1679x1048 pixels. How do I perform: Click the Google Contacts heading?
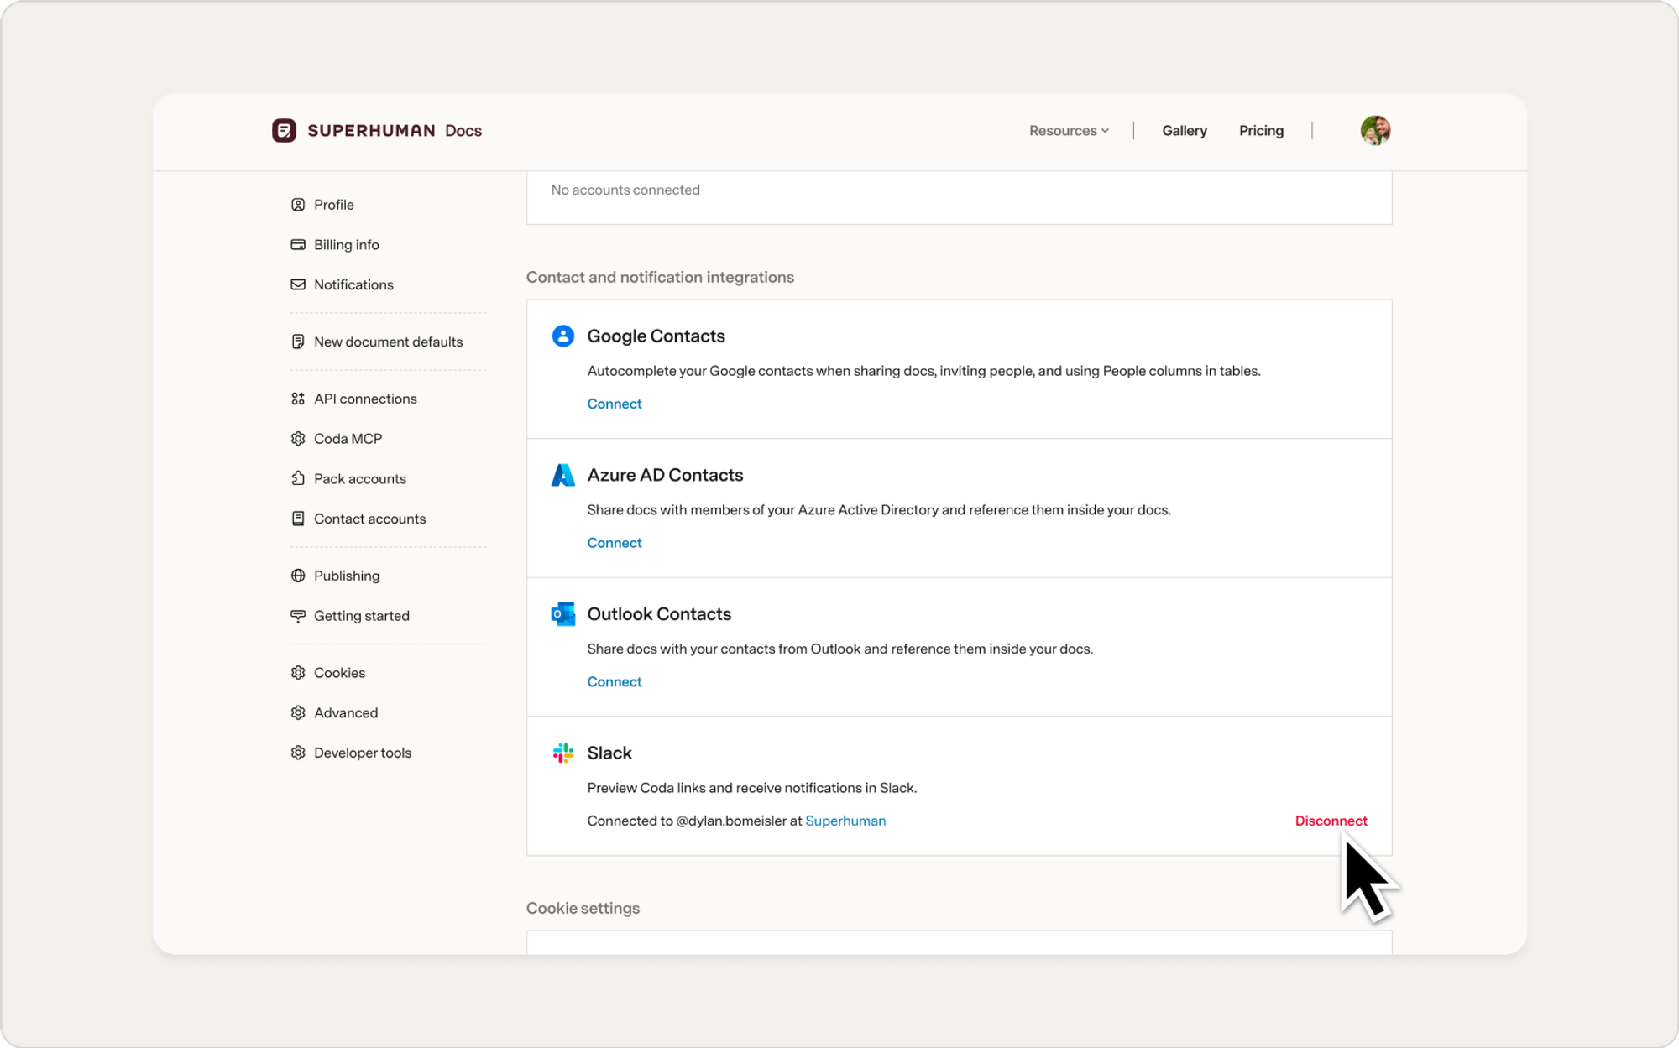click(656, 336)
